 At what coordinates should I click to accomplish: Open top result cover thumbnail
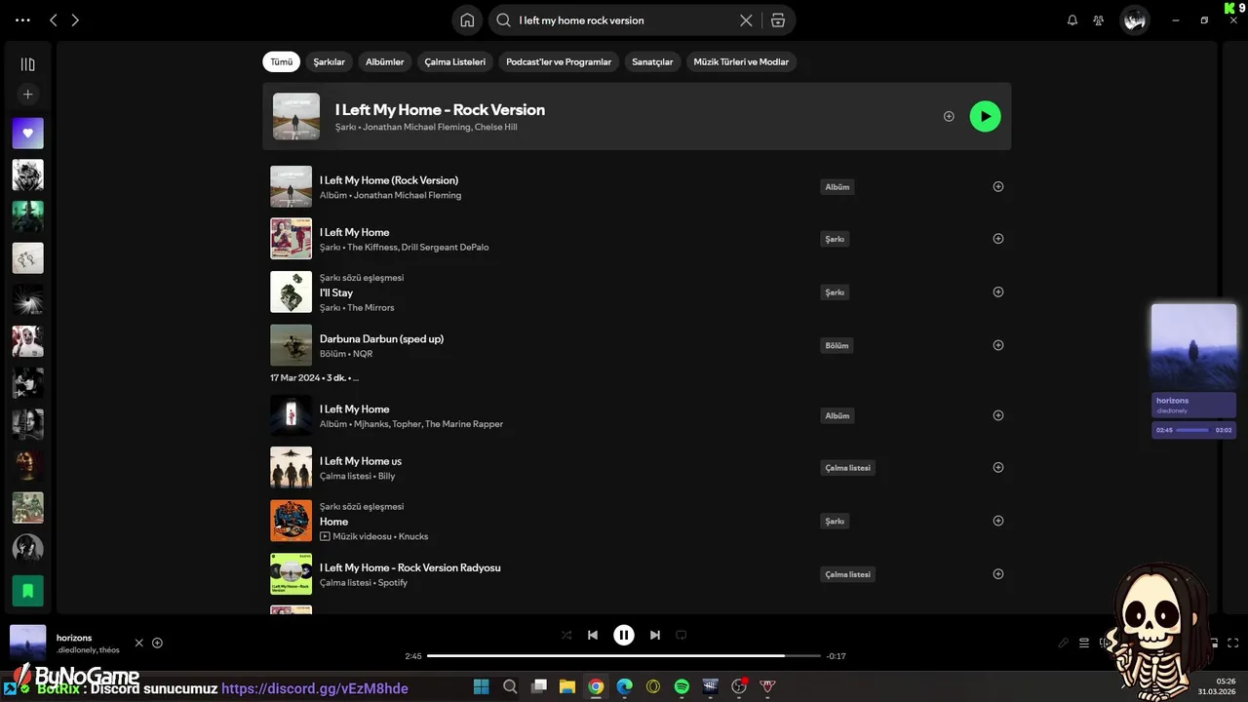pos(296,116)
